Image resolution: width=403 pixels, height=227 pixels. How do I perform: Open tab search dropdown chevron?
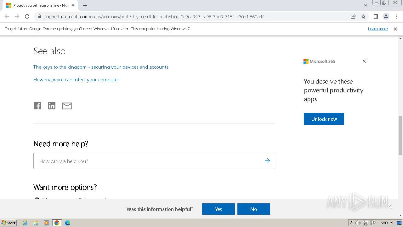click(x=365, y=5)
